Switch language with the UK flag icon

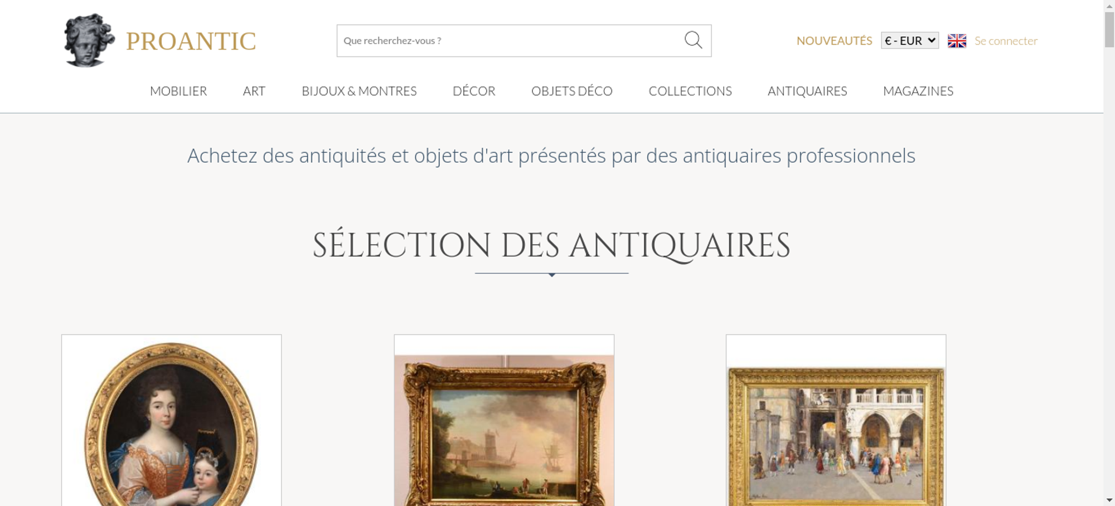(957, 41)
